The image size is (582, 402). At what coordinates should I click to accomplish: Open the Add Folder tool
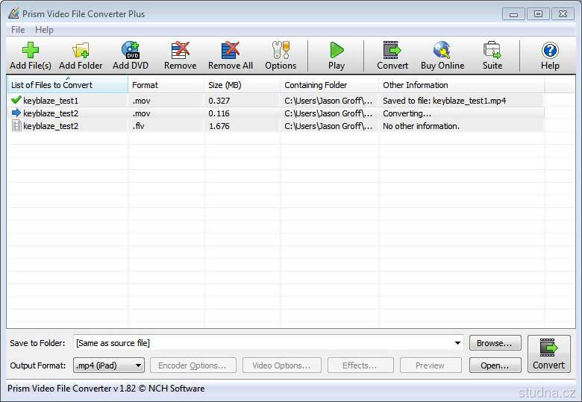(x=81, y=56)
